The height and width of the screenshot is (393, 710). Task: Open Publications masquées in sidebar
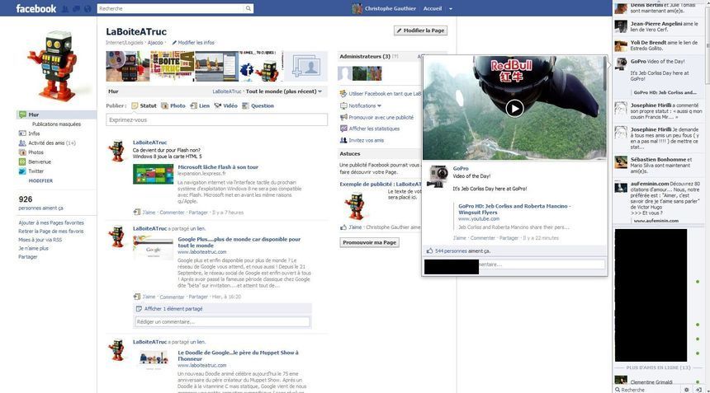(x=57, y=124)
